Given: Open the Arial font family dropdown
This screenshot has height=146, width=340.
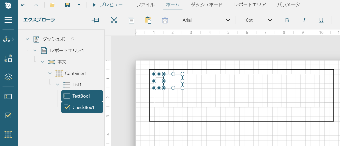Looking at the screenshot, I should [206, 20].
